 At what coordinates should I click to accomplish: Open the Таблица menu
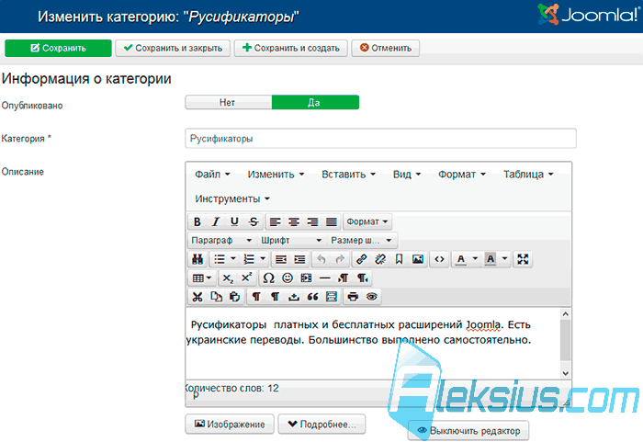point(528,175)
